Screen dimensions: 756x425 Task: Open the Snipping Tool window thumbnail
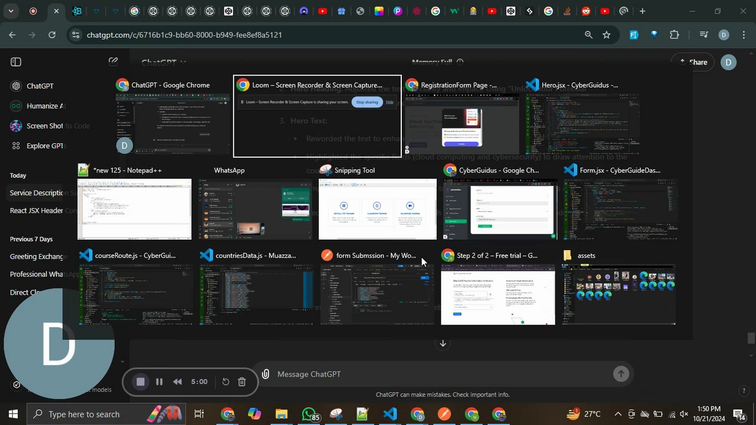(x=378, y=202)
